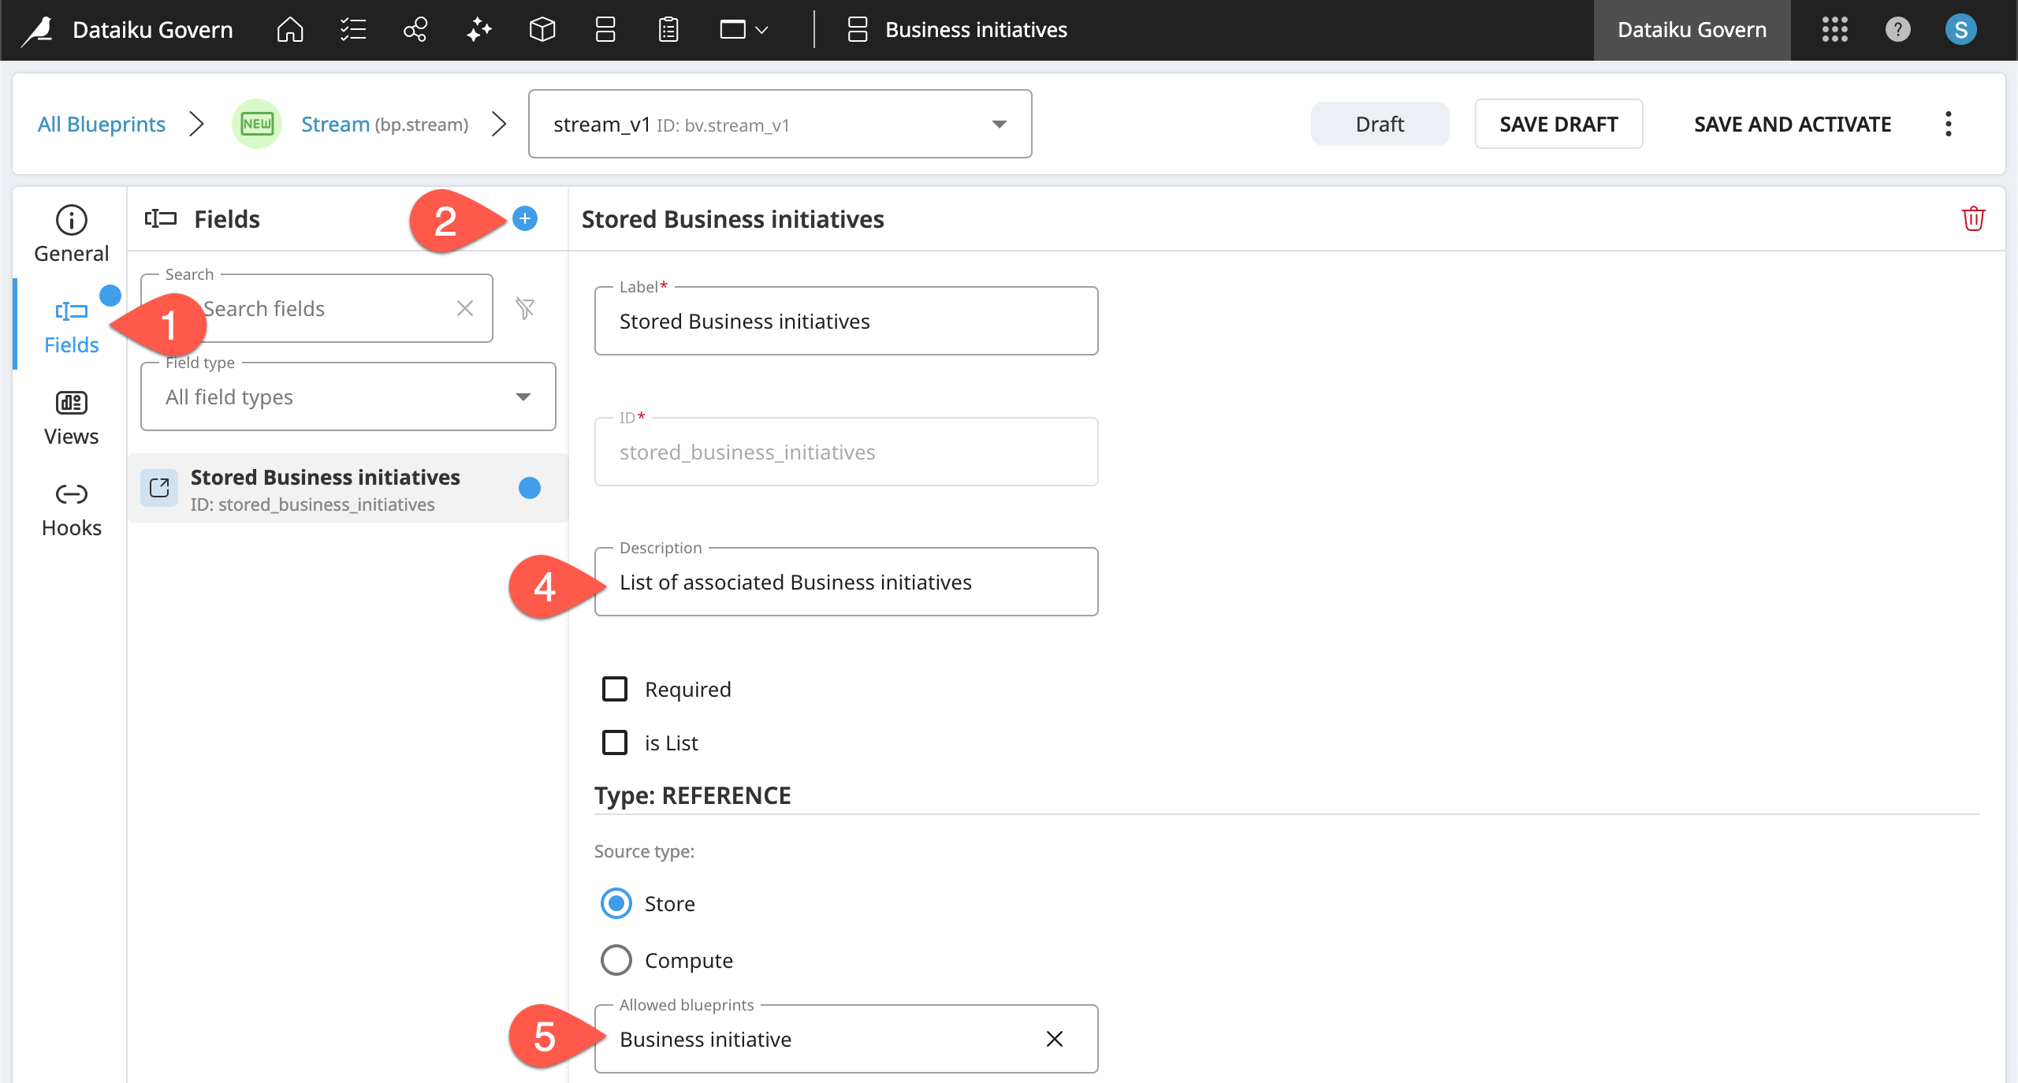Click the home icon in top navigation
The height and width of the screenshot is (1083, 2018).
click(290, 30)
